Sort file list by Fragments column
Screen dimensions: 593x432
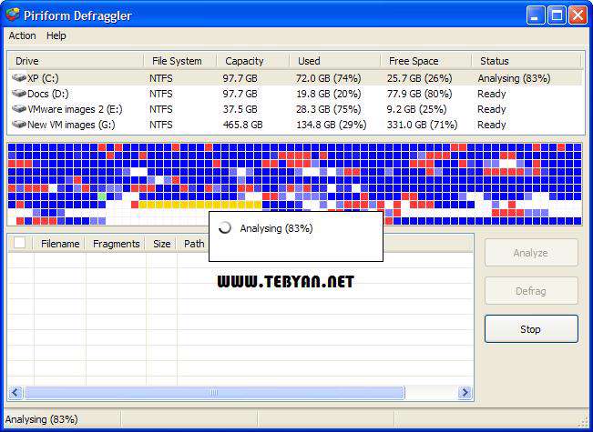tap(116, 244)
